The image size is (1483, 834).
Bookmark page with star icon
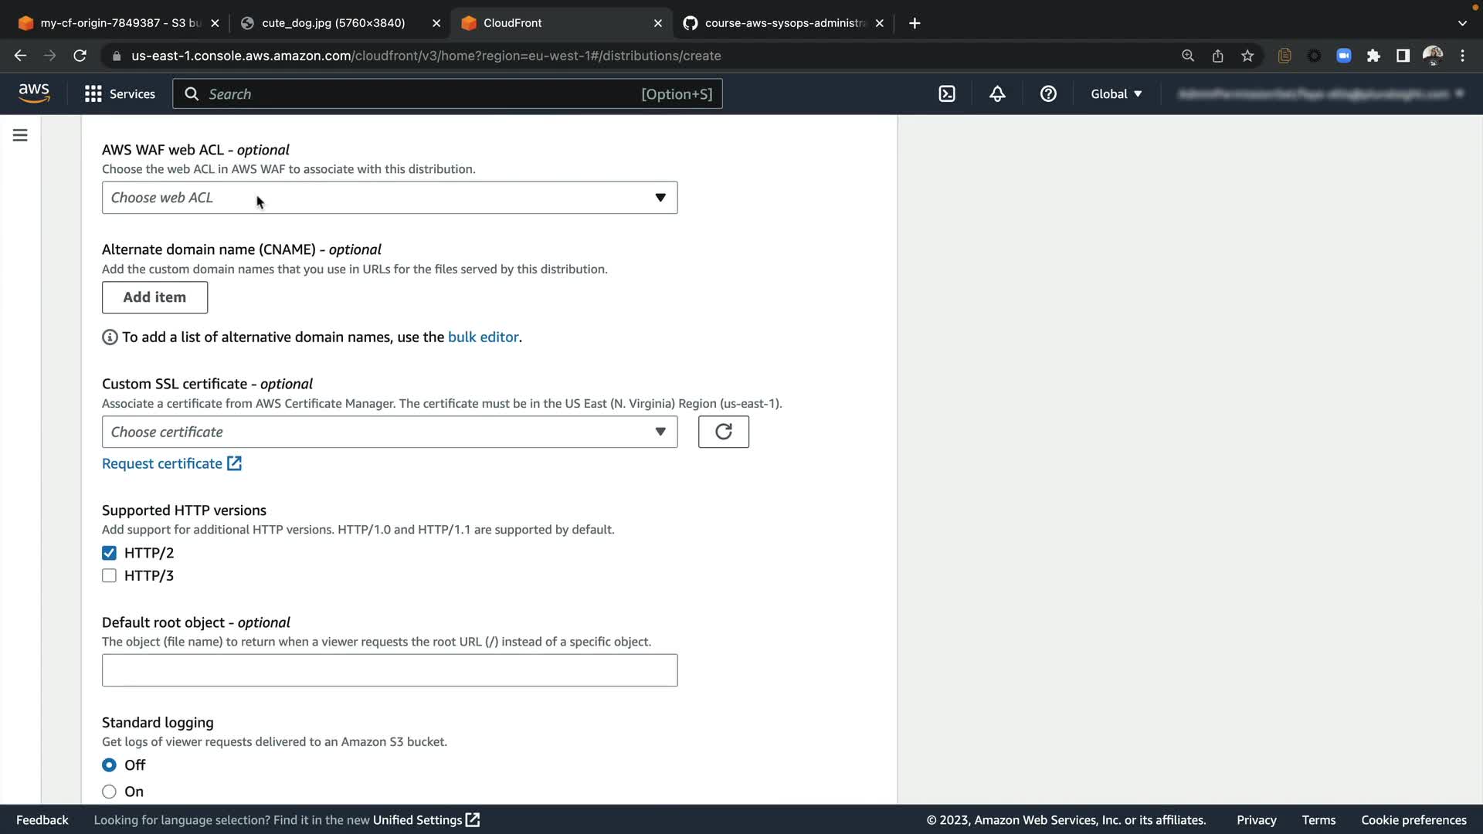click(1247, 56)
